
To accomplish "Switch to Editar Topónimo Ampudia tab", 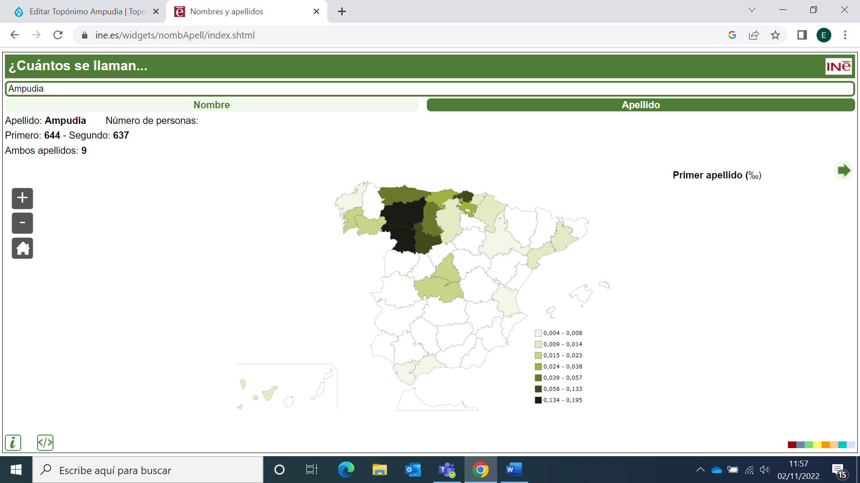I will [87, 12].
